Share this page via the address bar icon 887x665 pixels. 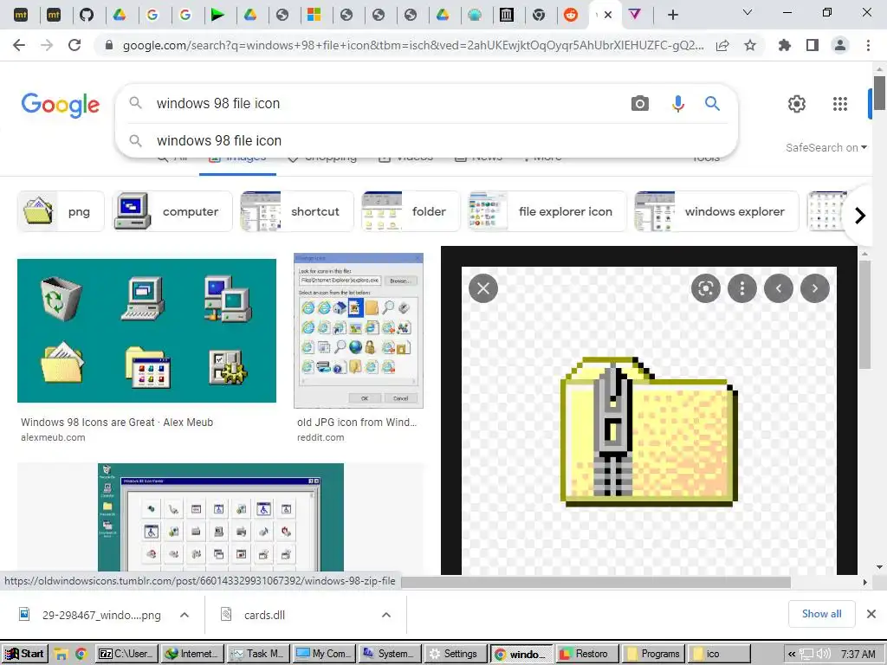(722, 46)
